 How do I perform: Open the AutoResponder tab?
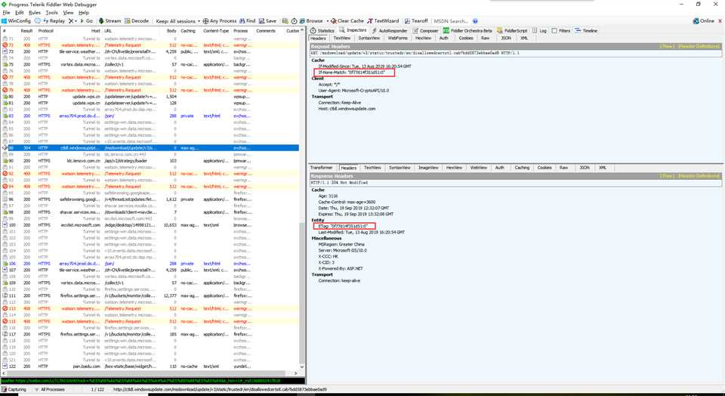[388, 30]
